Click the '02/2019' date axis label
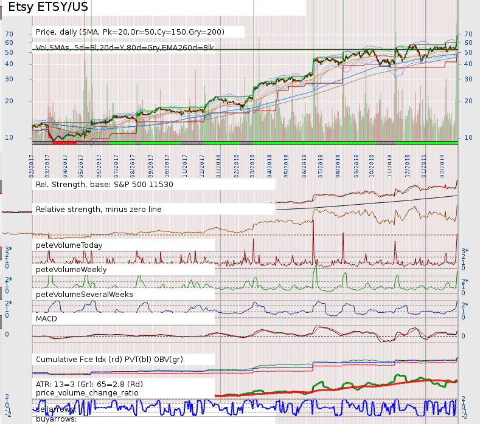This screenshot has height=424, width=480. [x=442, y=166]
